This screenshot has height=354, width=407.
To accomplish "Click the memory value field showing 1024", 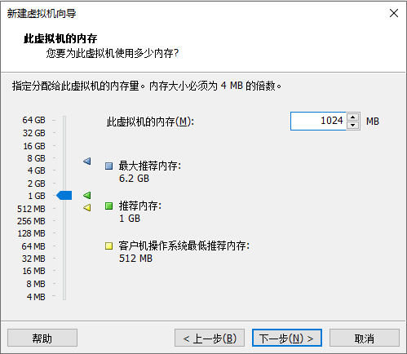I will 318,121.
